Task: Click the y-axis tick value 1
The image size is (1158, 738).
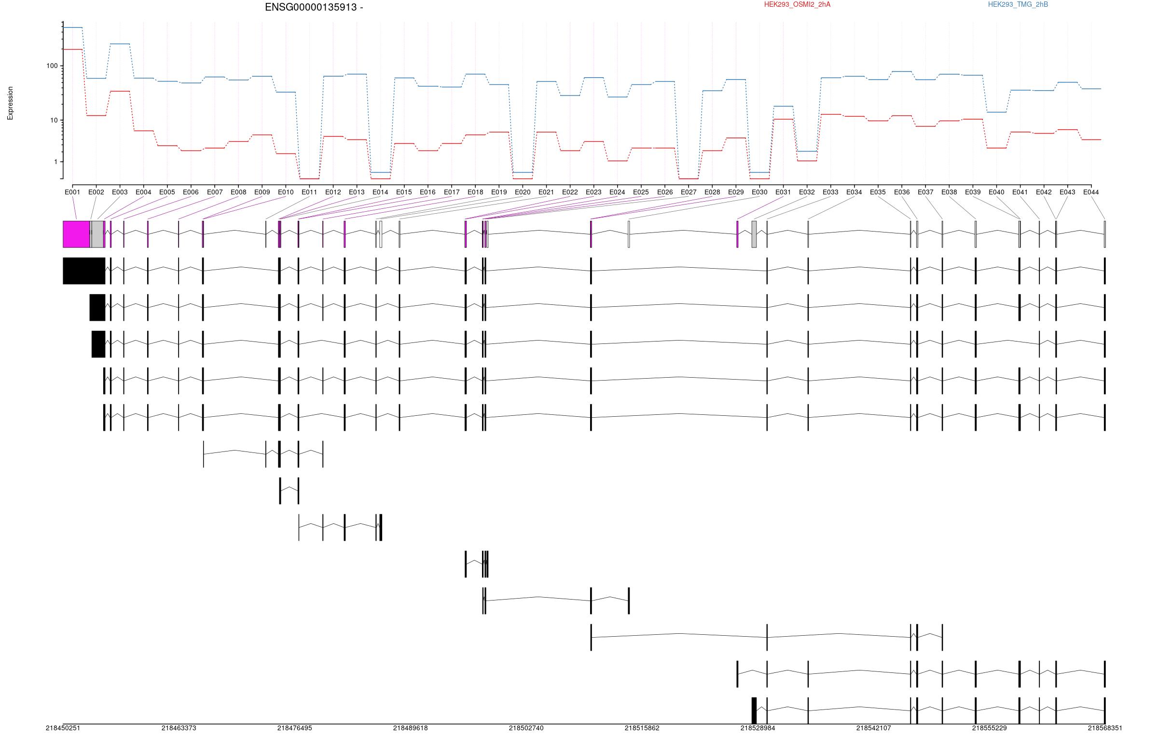Action: click(55, 162)
